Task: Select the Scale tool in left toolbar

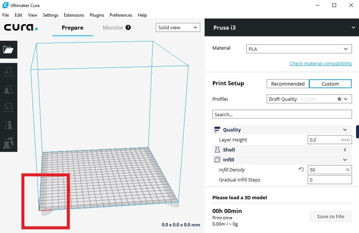Action: tap(8, 90)
